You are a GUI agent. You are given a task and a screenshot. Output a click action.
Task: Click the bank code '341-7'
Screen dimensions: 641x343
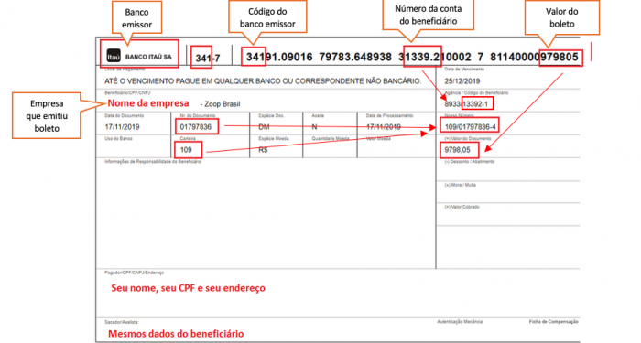point(207,59)
